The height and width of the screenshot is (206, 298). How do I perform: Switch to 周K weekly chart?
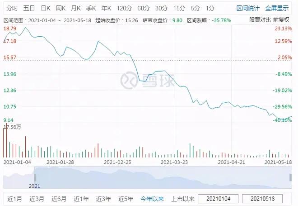point(61,8)
